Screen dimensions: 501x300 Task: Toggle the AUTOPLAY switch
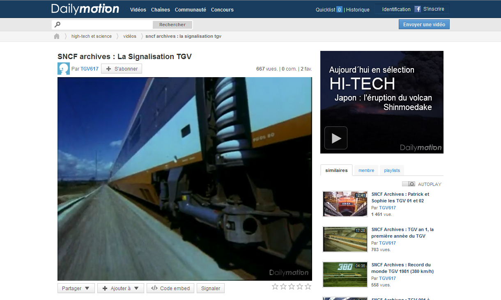(409, 184)
